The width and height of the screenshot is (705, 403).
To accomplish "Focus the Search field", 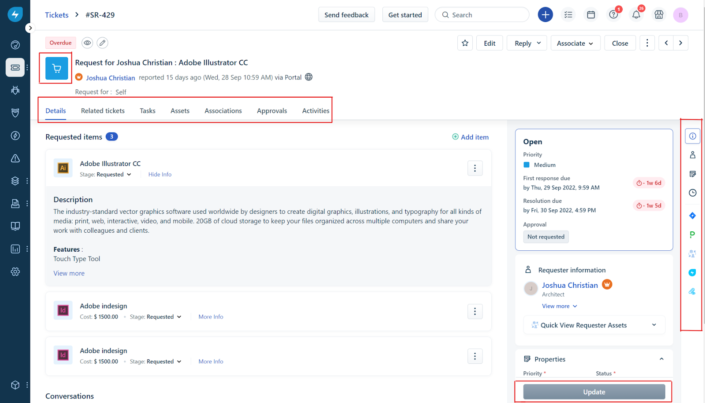I will [x=482, y=15].
